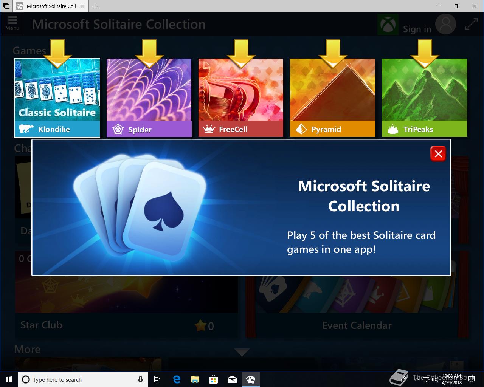Viewport: 484px width, 387px height.
Task: Activate the Cortana microphone icon
Action: coord(140,379)
